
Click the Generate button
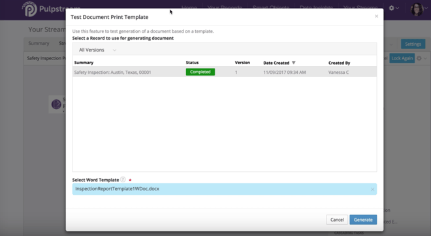[x=363, y=220]
